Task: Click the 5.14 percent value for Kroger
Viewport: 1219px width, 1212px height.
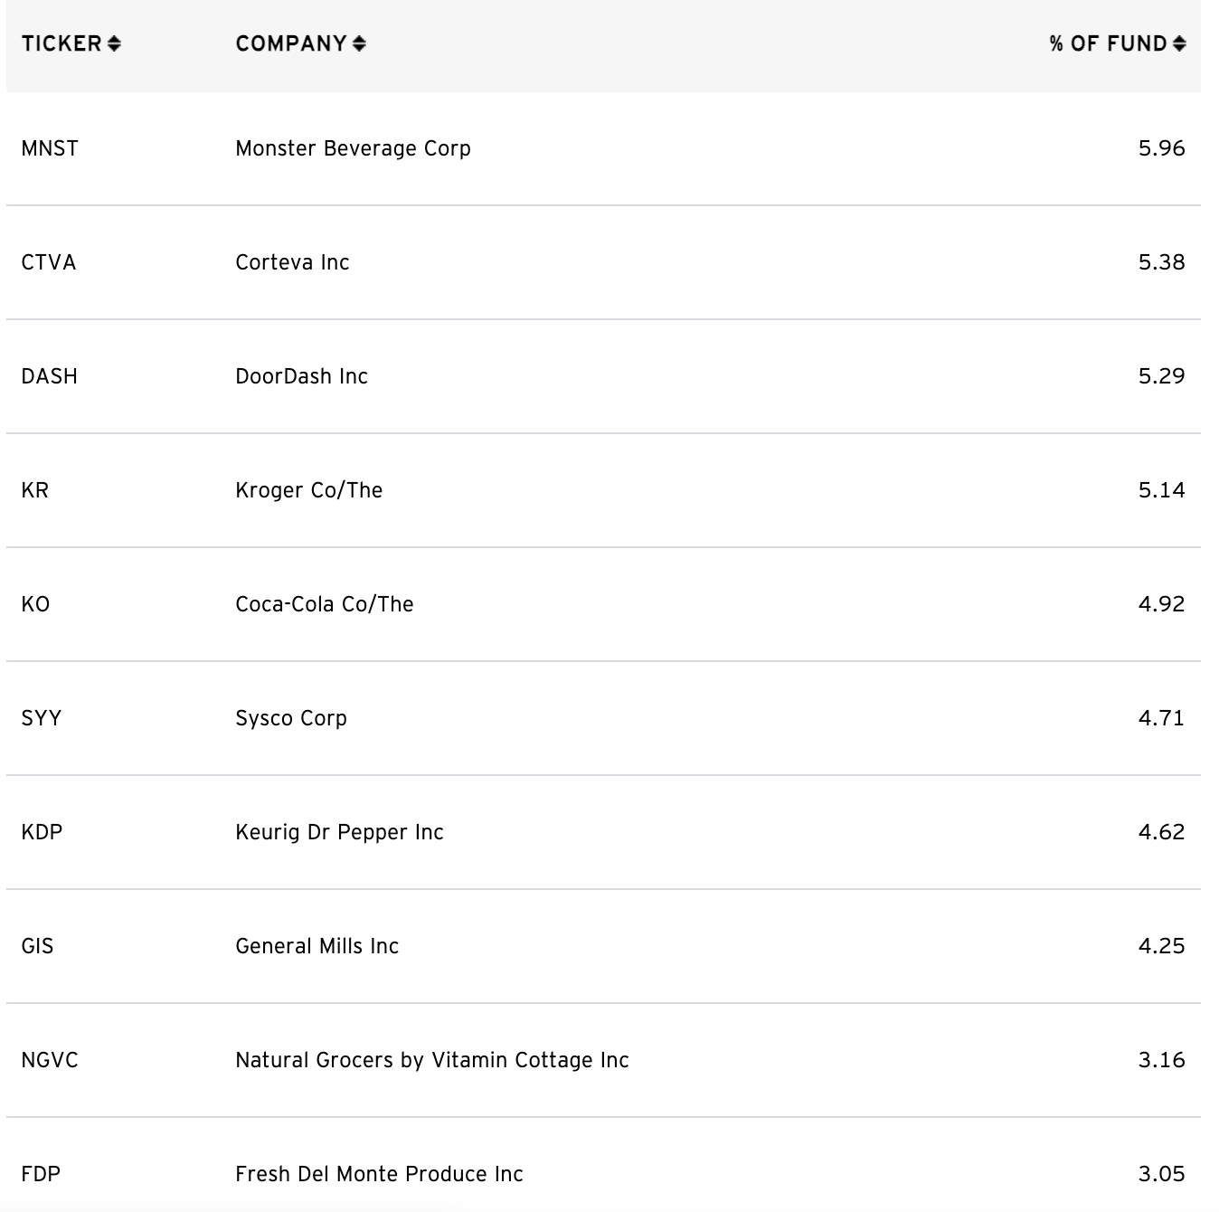Action: pyautogui.click(x=1161, y=490)
